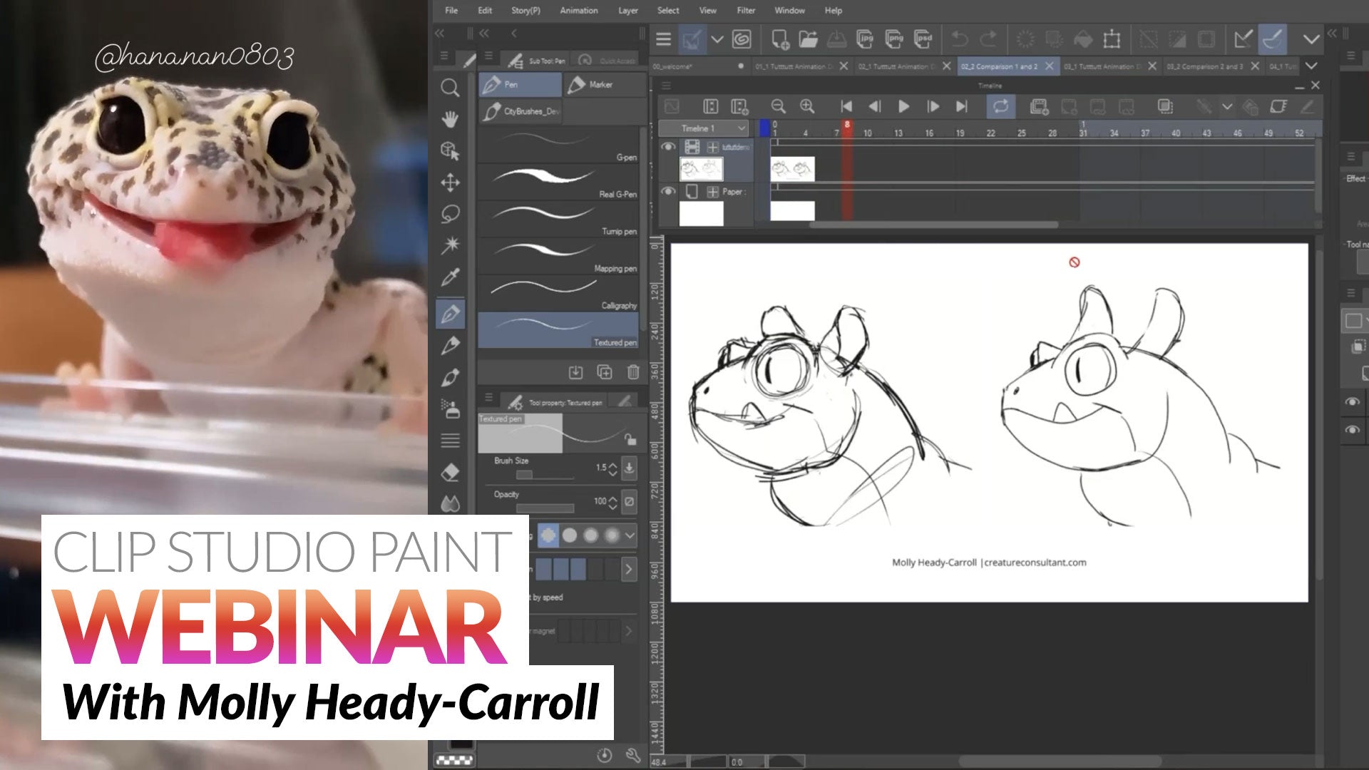The height and width of the screenshot is (770, 1369).
Task: Toggle the timeline loop playback button
Action: (x=1001, y=107)
